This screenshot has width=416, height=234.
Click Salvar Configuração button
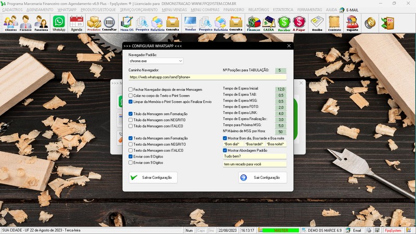pyautogui.click(x=153, y=177)
